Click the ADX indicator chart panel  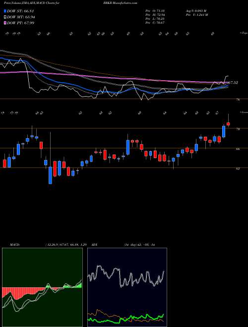pyautogui.click(x=127, y=287)
